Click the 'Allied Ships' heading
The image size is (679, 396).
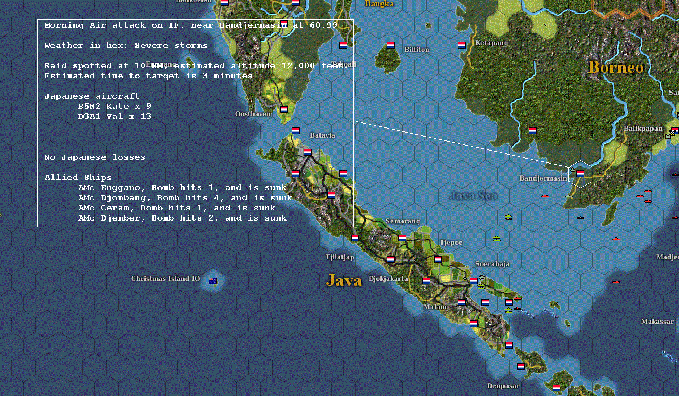coord(78,177)
